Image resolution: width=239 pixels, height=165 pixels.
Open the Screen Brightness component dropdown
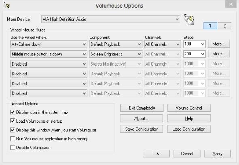pos(115,54)
